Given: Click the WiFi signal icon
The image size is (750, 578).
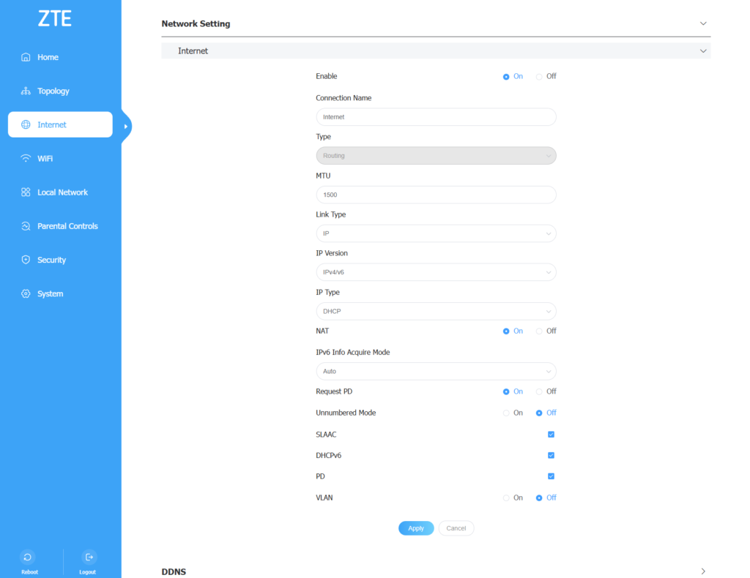Looking at the screenshot, I should click(x=26, y=159).
